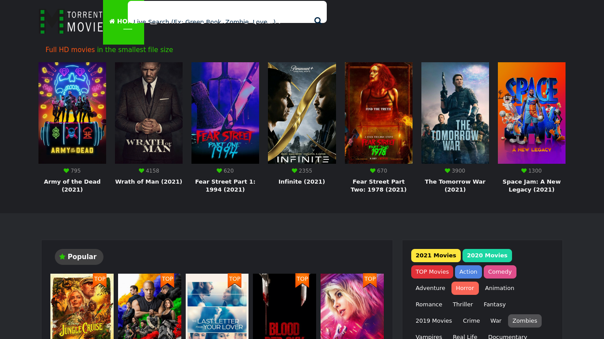This screenshot has height=339, width=604.
Task: Click the Action genre filter
Action: coord(468,272)
